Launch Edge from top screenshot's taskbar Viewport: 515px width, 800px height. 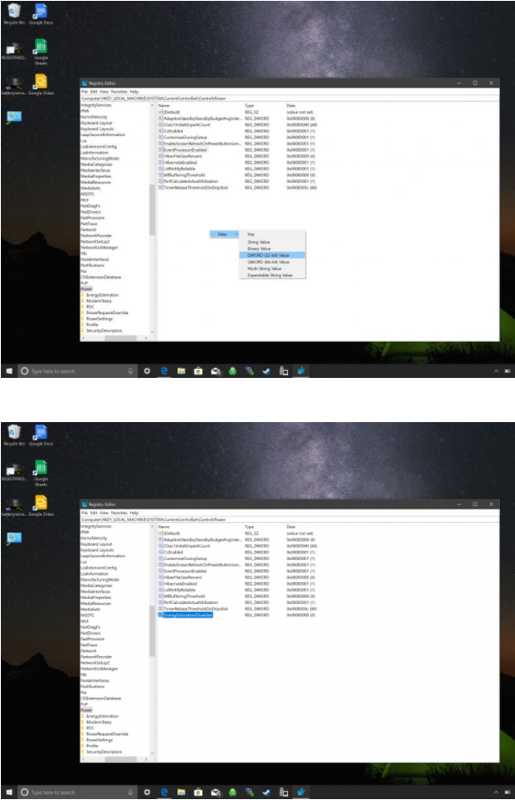coord(163,371)
